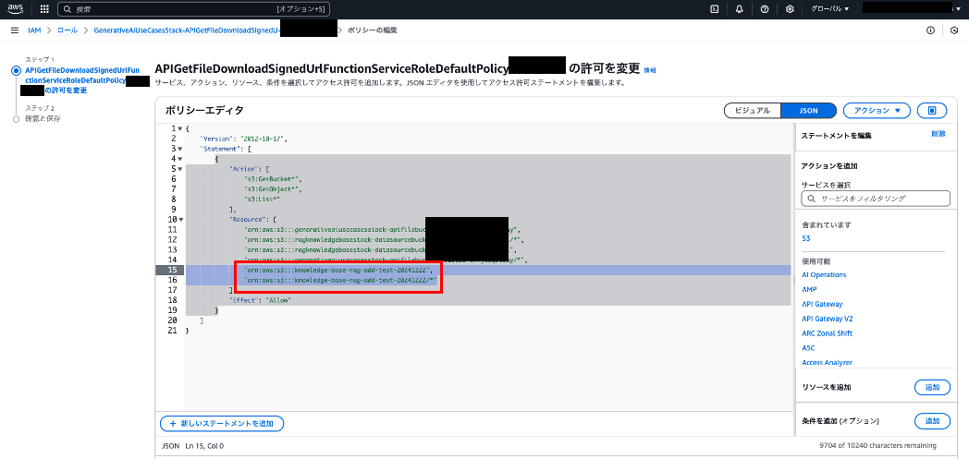Click the "Version" line in editor

(x=244, y=139)
